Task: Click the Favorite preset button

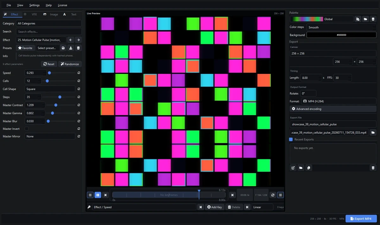Action: coord(25,48)
